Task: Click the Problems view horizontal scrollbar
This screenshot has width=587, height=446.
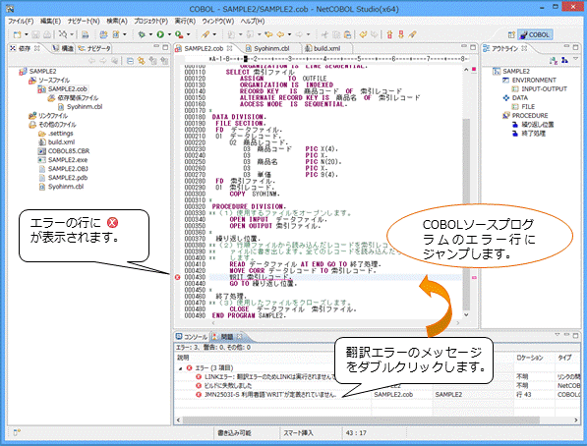Action: pos(361,420)
